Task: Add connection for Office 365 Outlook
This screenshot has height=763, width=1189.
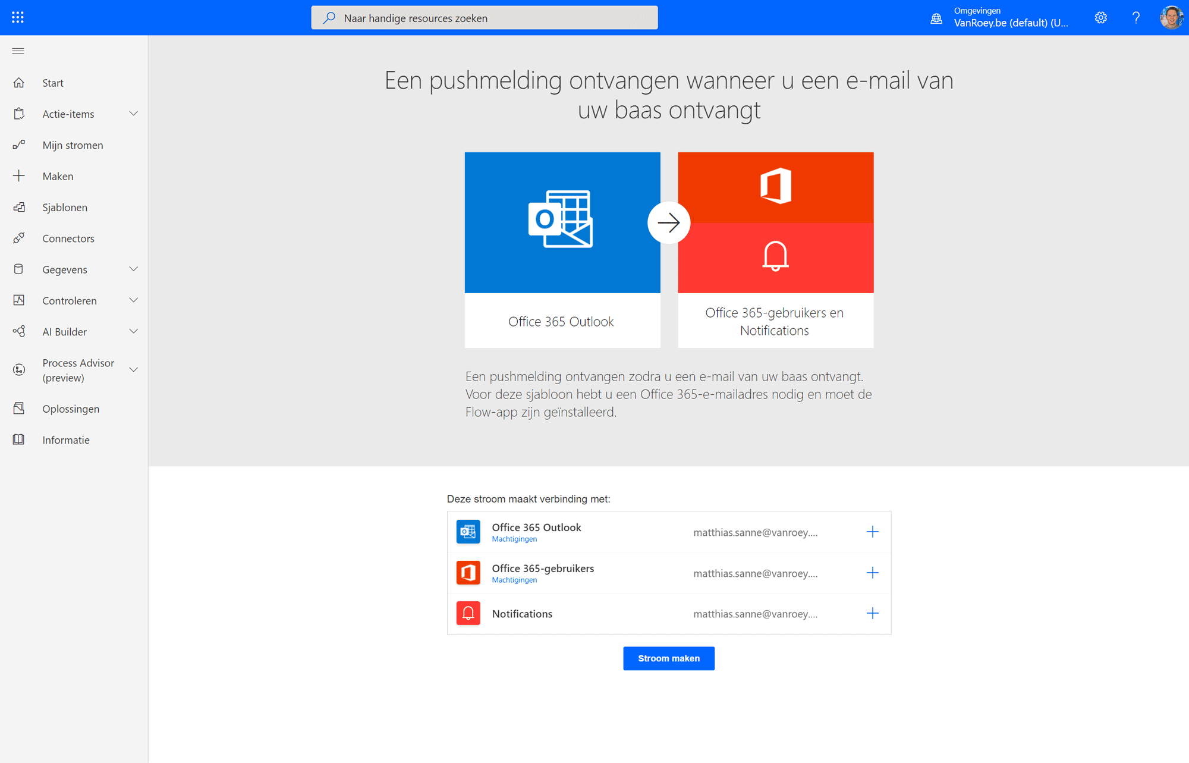Action: (872, 532)
